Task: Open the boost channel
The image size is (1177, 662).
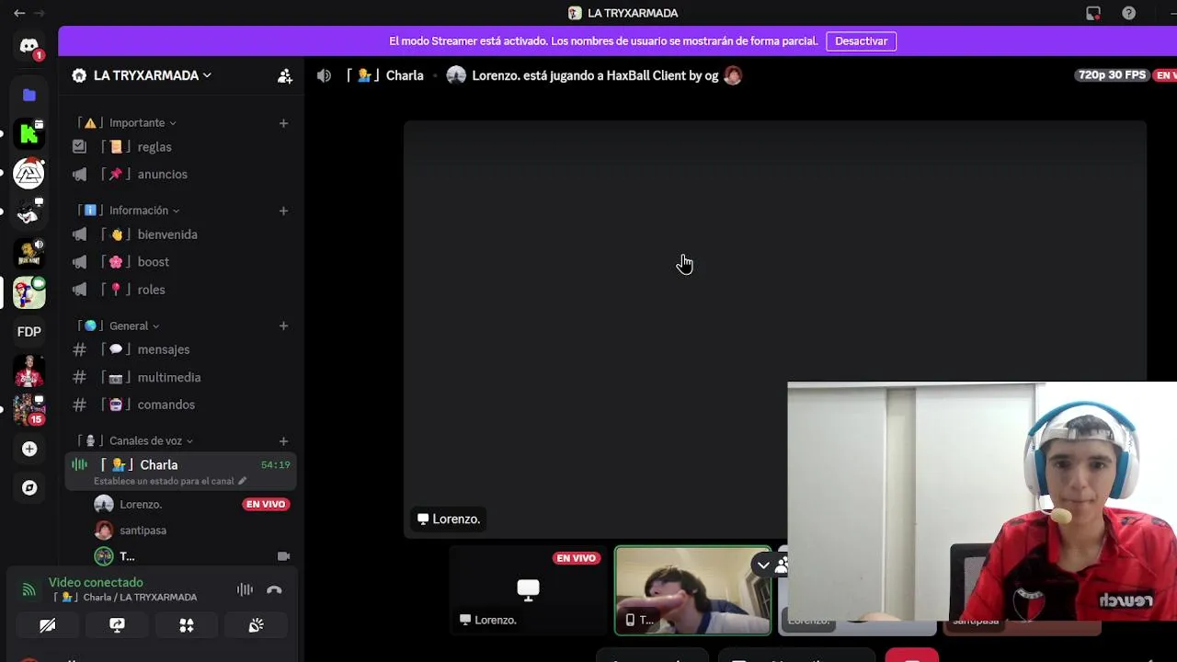Action: 180,262
